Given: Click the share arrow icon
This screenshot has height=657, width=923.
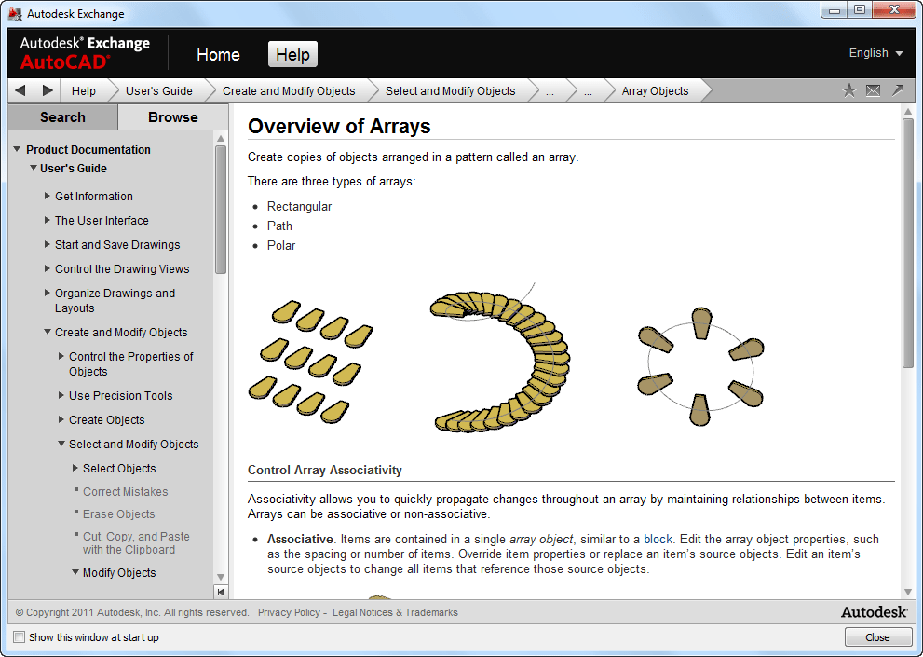Looking at the screenshot, I should (x=898, y=90).
